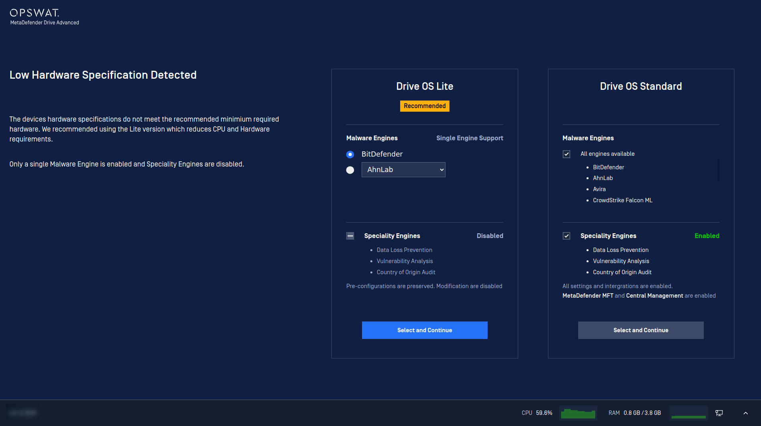Click Data Loss Prevention in Lite card
This screenshot has width=761, height=426.
pyautogui.click(x=405, y=250)
